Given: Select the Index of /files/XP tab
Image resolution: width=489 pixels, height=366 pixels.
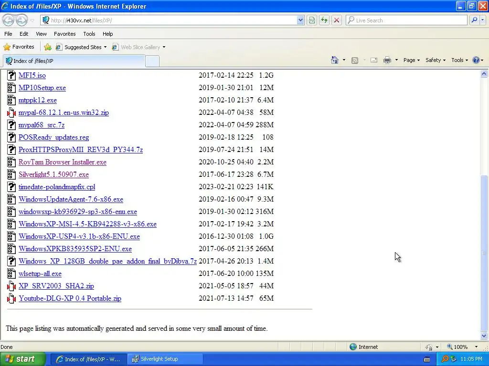Looking at the screenshot, I should [74, 61].
